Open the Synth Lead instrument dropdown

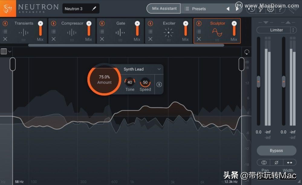tap(141, 69)
